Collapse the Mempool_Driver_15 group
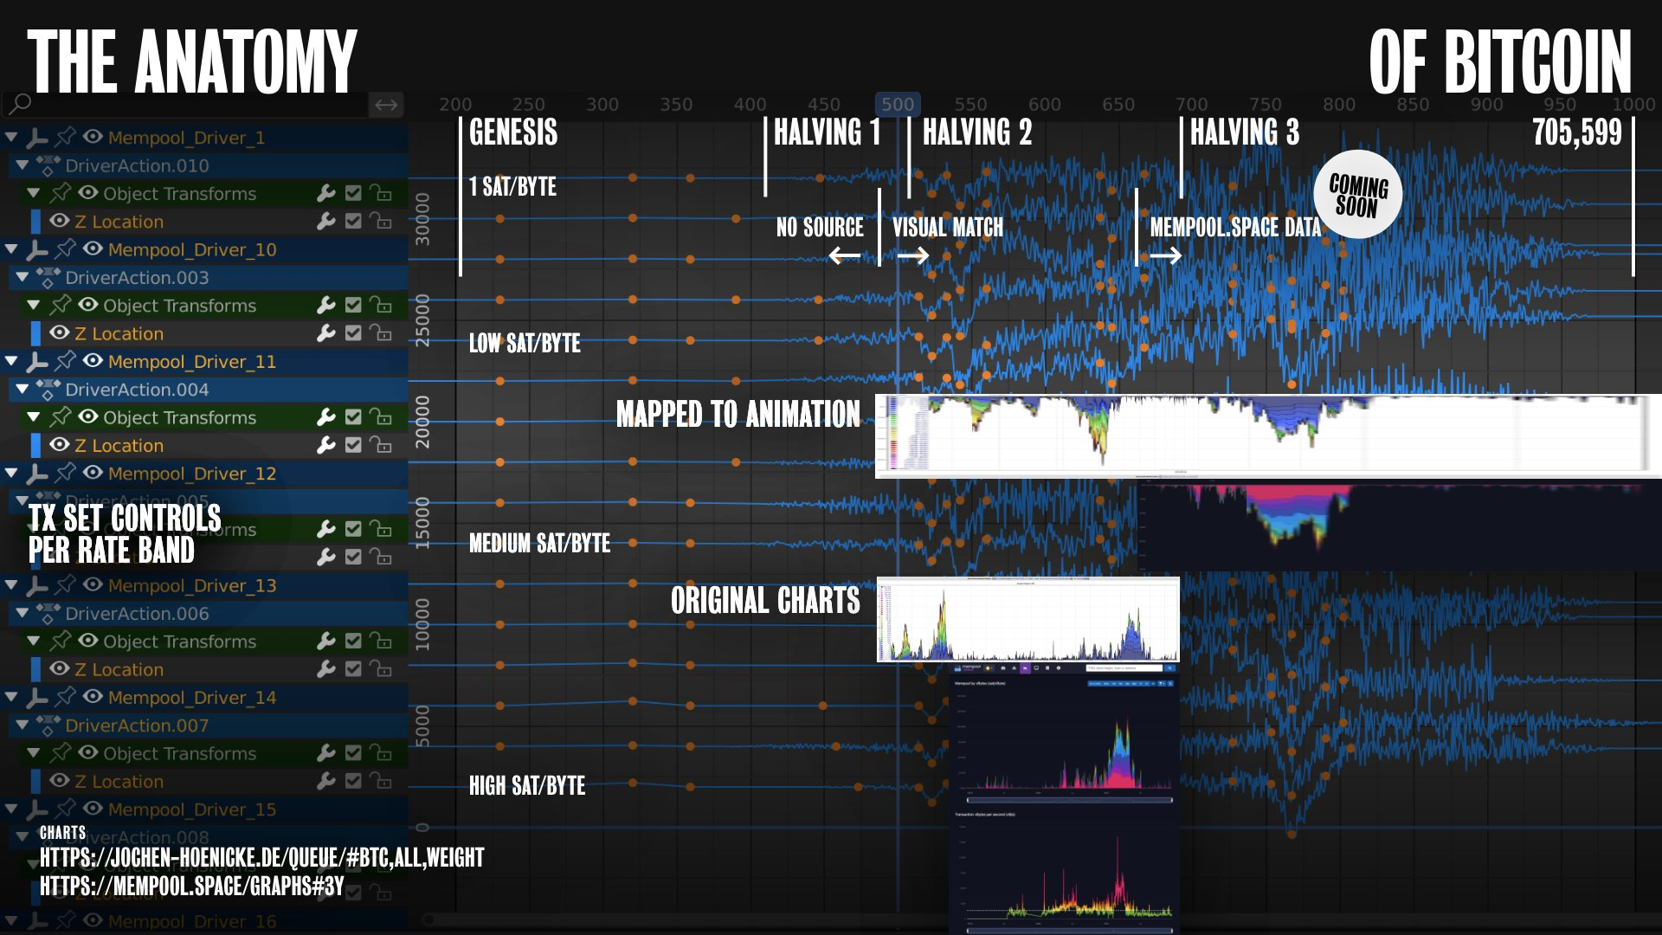The image size is (1662, 935). pos(11,809)
